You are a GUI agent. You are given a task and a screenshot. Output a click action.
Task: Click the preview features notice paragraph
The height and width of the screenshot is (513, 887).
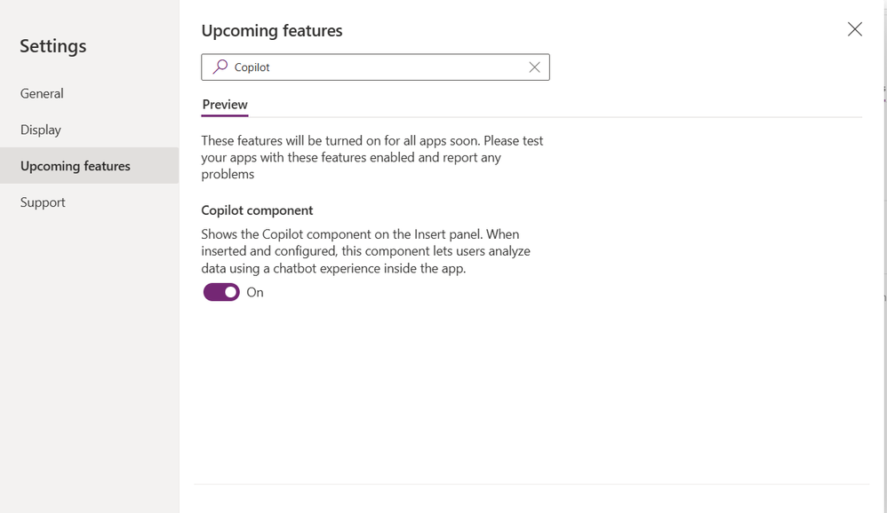372,157
